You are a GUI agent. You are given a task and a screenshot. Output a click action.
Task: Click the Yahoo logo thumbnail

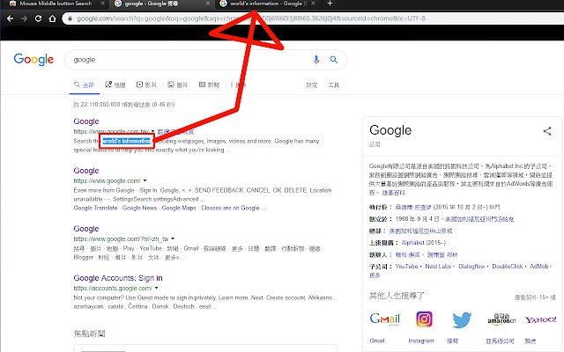click(x=540, y=319)
